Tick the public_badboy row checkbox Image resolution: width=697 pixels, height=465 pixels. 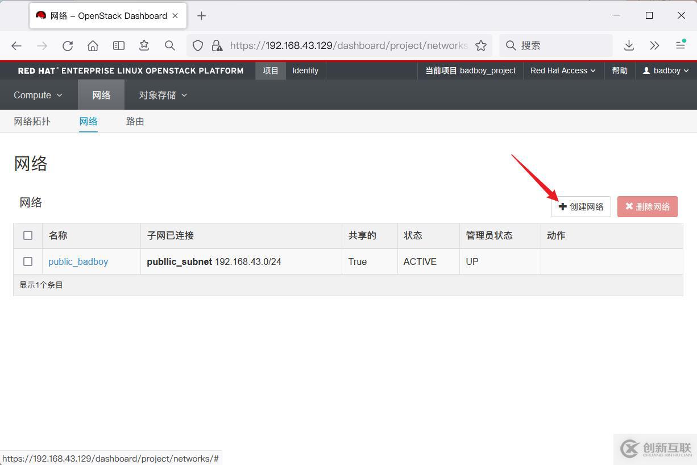click(28, 261)
